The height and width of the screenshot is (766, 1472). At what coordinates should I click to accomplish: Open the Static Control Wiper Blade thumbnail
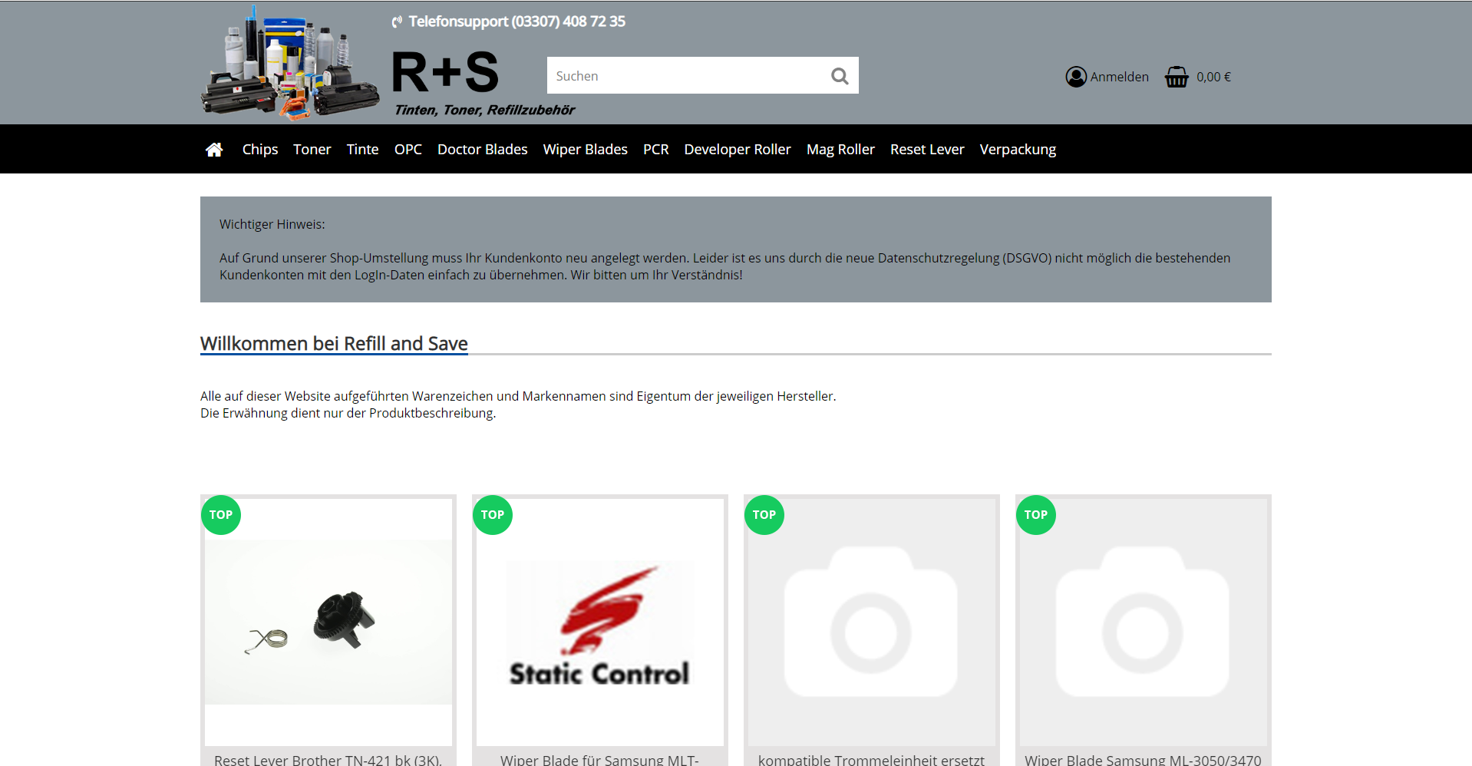(600, 622)
